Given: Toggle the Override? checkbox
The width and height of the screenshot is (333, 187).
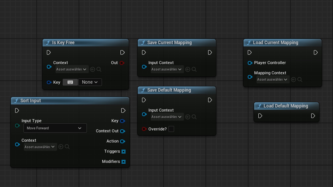Looking at the screenshot, I should click(171, 129).
